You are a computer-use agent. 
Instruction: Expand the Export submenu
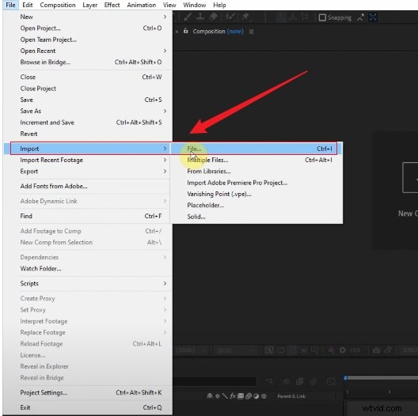coord(165,171)
